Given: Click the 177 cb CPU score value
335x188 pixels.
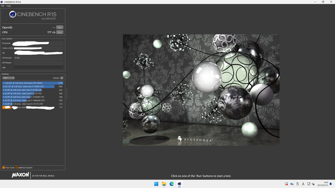Looking at the screenshot, I should (51, 32).
